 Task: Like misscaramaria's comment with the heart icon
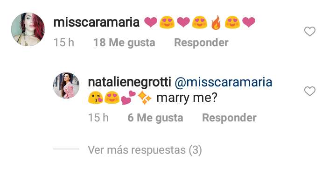(x=310, y=31)
